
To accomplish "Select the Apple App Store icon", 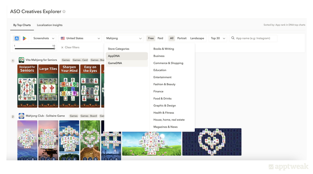I will pyautogui.click(x=17, y=38).
